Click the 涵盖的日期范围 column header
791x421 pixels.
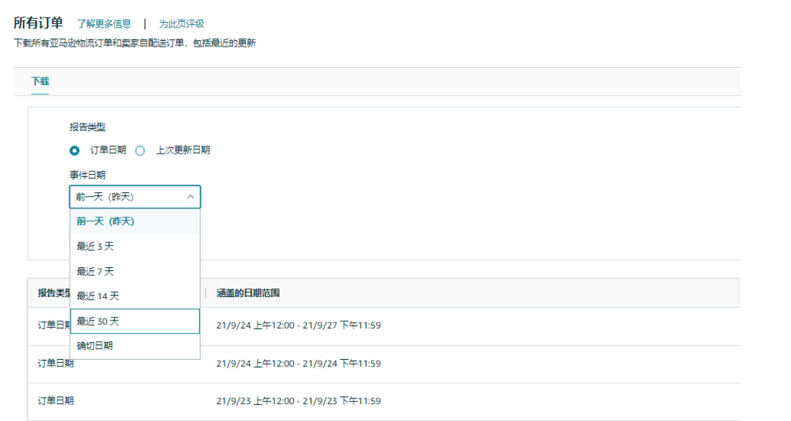(248, 293)
